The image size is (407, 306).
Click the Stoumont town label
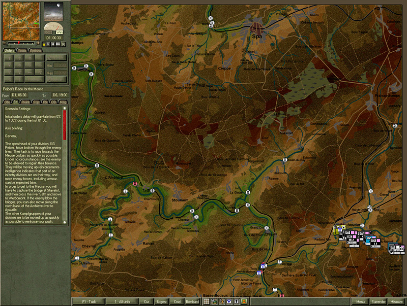pyautogui.click(x=180, y=200)
